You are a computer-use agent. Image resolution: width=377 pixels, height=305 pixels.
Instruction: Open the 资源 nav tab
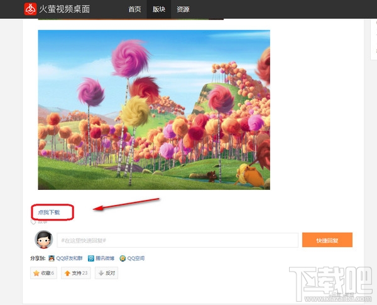pyautogui.click(x=183, y=9)
